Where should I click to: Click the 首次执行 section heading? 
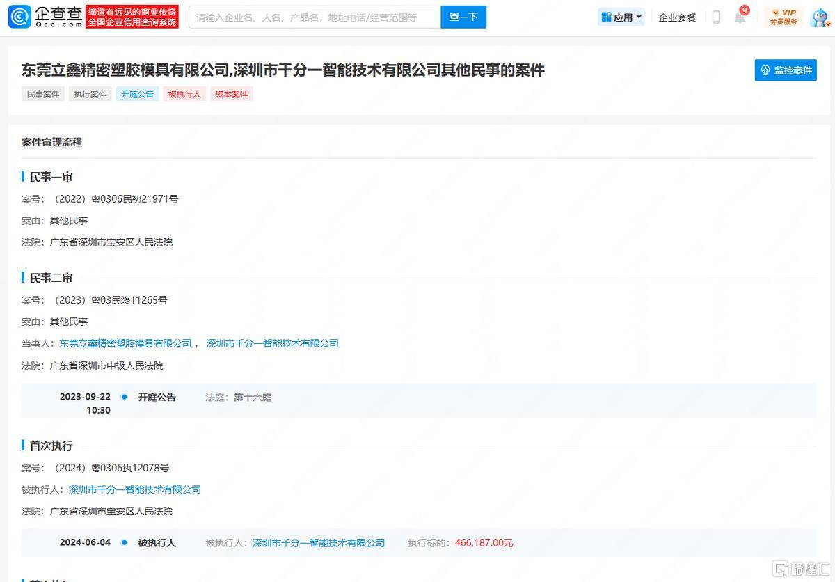click(x=51, y=446)
